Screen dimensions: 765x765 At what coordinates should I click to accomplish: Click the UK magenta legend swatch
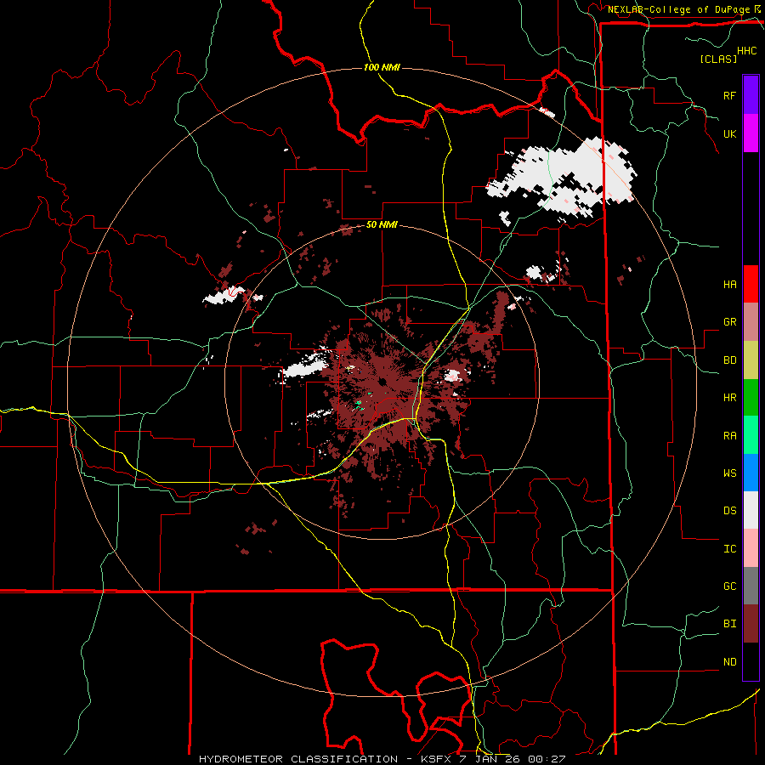(x=751, y=133)
